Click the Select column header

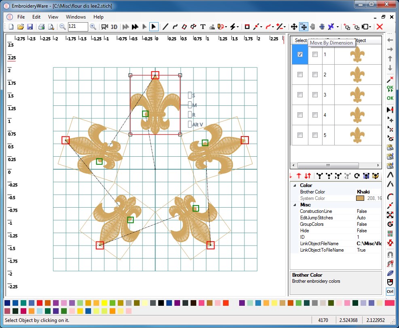(x=300, y=40)
